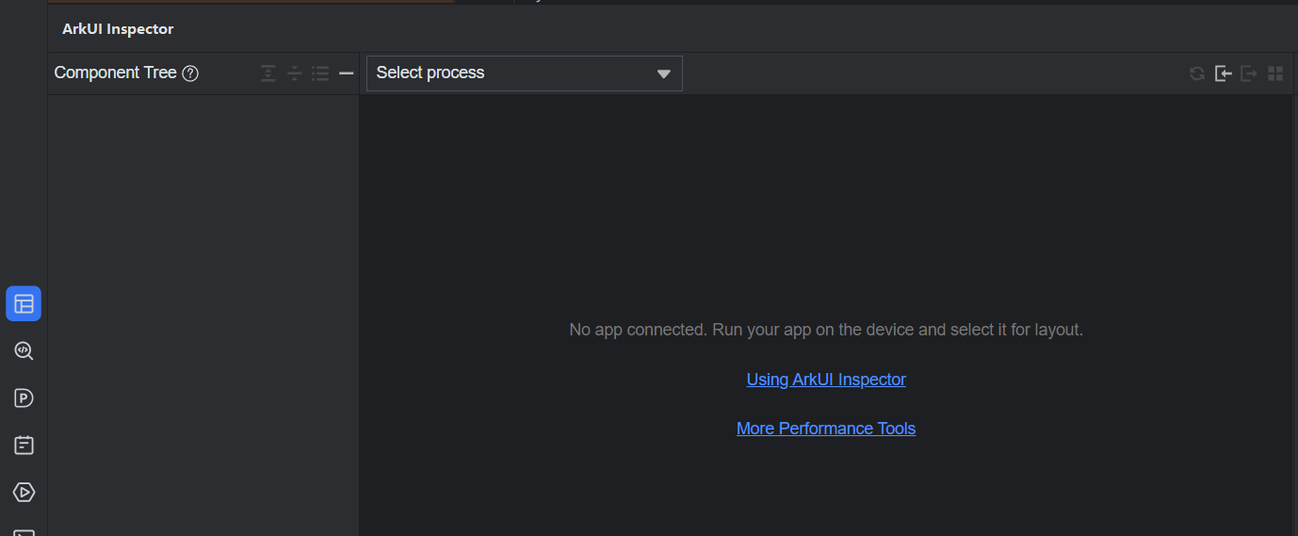Image resolution: width=1298 pixels, height=536 pixels.
Task: Open the calendar-style log sidebar icon
Action: (24, 446)
